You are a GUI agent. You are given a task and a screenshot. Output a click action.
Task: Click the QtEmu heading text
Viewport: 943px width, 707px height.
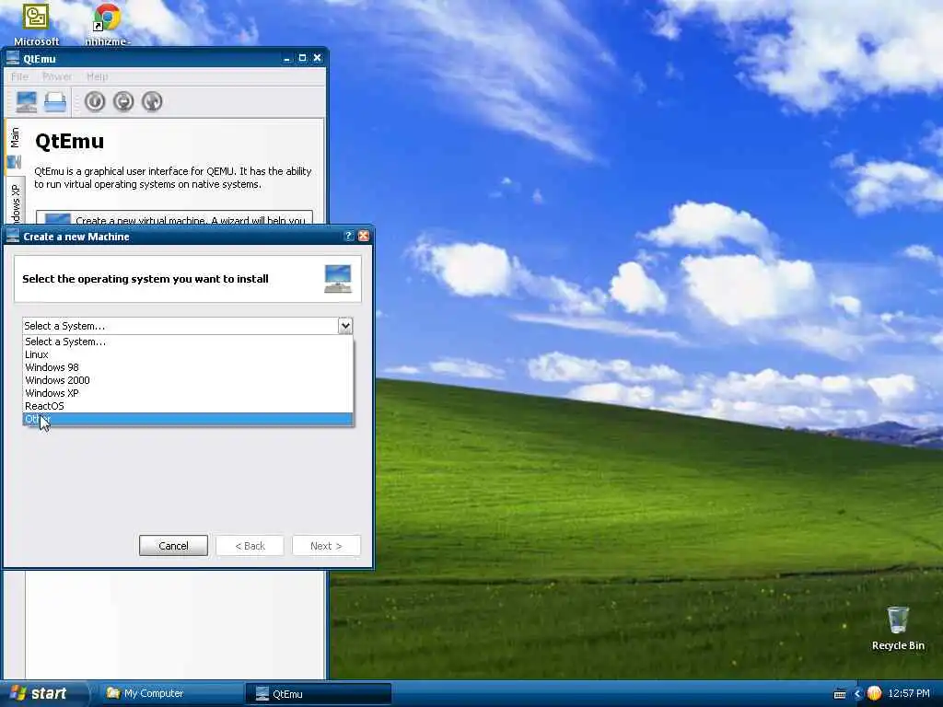[x=70, y=141]
